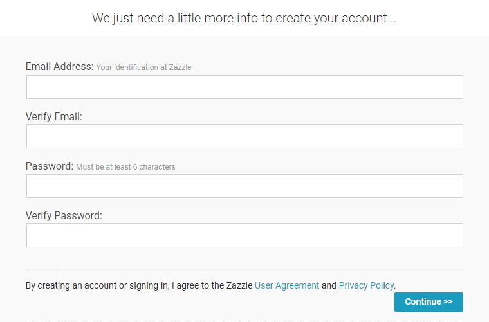Click the Email Address input field
This screenshot has width=489, height=322.
pos(244,87)
